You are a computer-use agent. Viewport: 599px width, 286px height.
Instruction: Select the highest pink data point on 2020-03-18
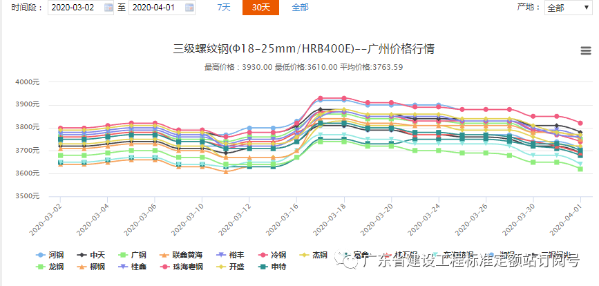(344, 98)
